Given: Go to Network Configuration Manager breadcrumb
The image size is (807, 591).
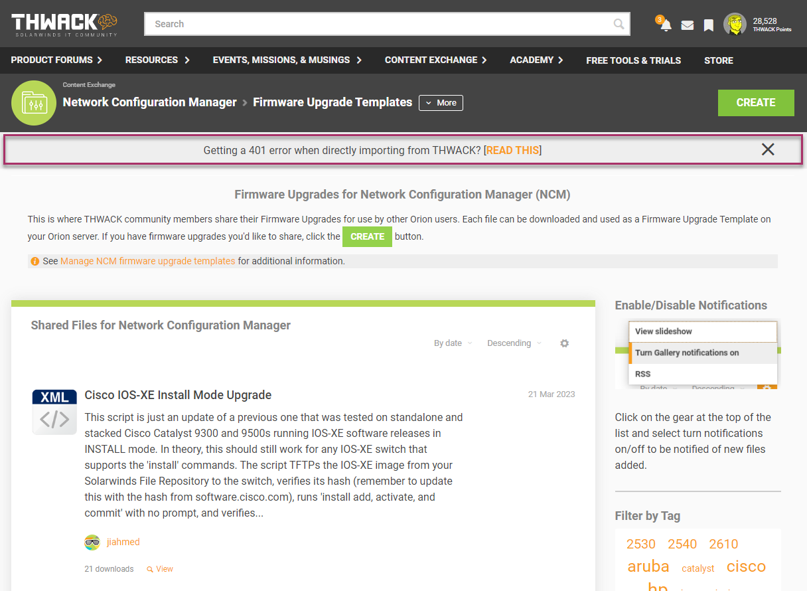Looking at the screenshot, I should [149, 102].
